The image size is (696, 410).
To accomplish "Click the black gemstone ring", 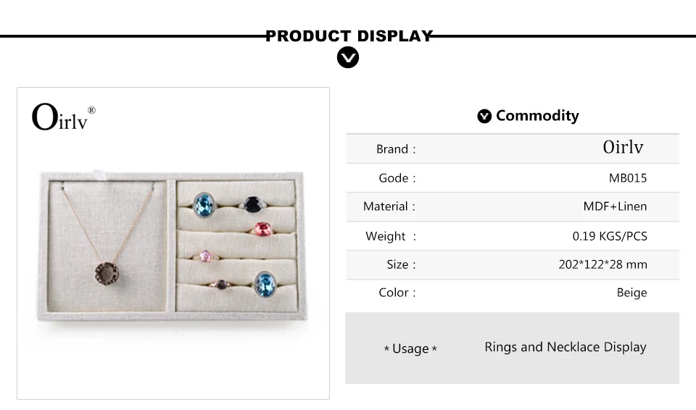I will (x=253, y=204).
